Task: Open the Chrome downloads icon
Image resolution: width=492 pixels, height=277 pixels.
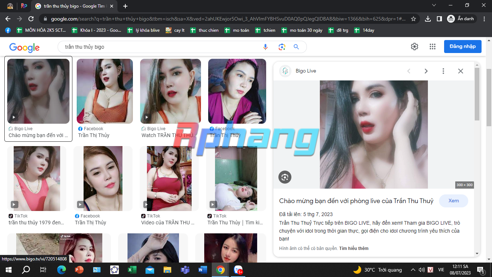Action: [x=428, y=19]
